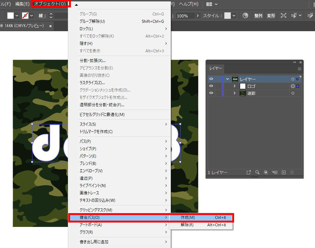
Task: Click the create sublayer icon
Action: pyautogui.click(x=275, y=172)
